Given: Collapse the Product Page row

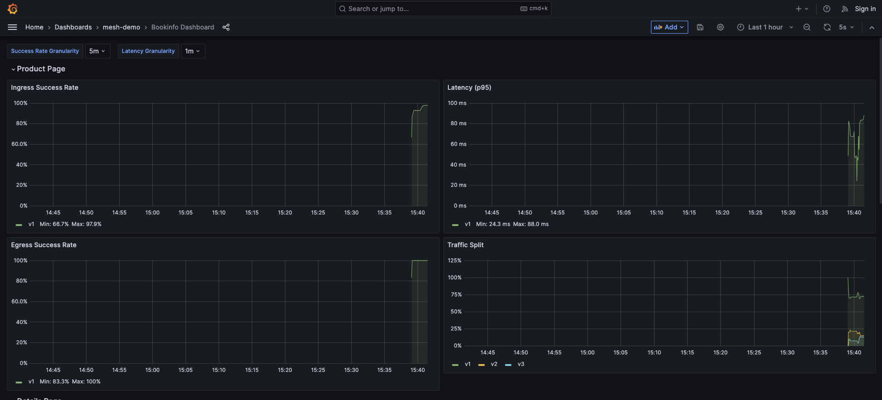Looking at the screenshot, I should tap(38, 69).
